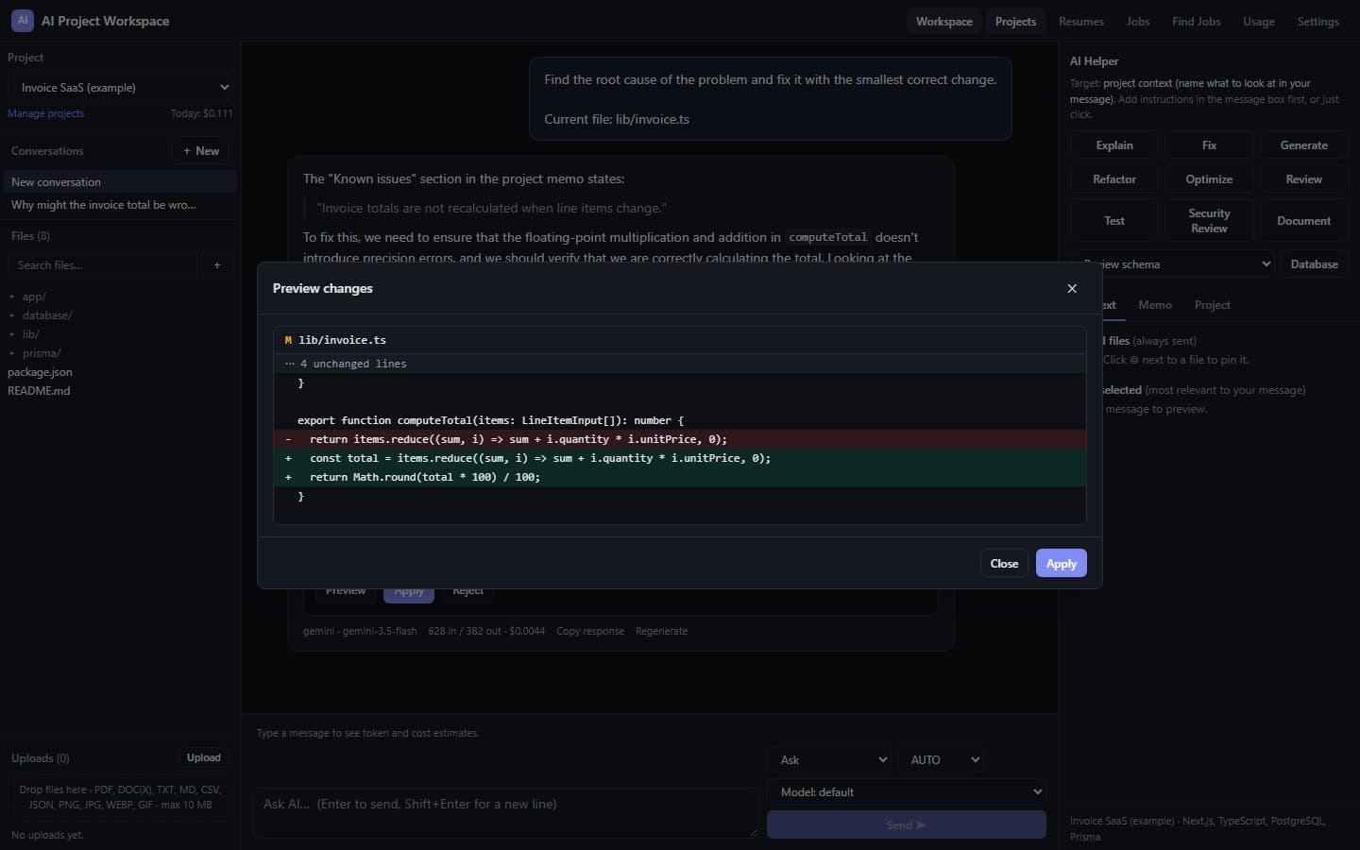Open the Jobs page
1360x850 pixels.
(x=1138, y=21)
